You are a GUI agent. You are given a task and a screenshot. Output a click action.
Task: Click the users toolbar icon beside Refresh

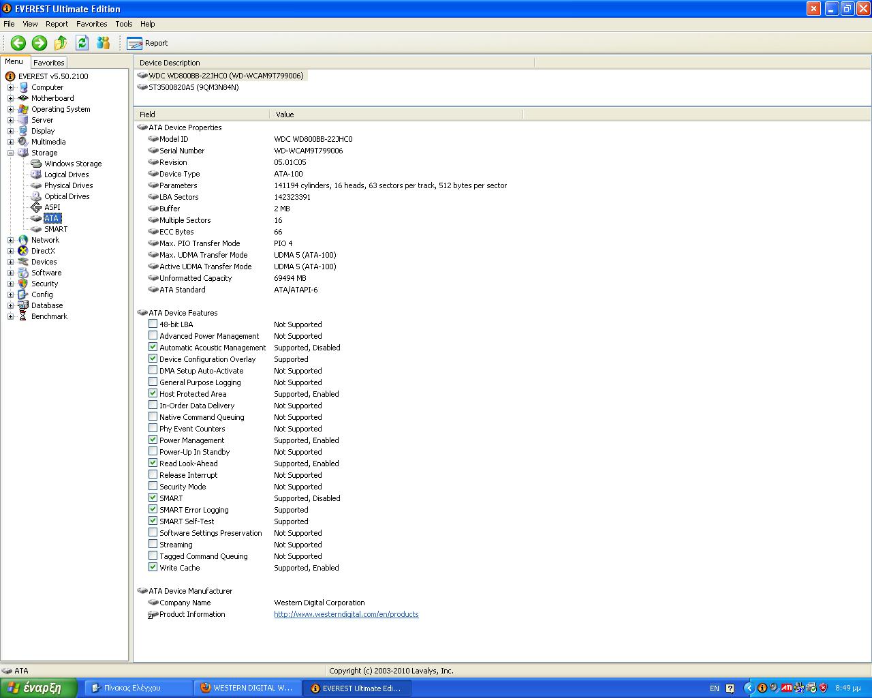point(104,43)
